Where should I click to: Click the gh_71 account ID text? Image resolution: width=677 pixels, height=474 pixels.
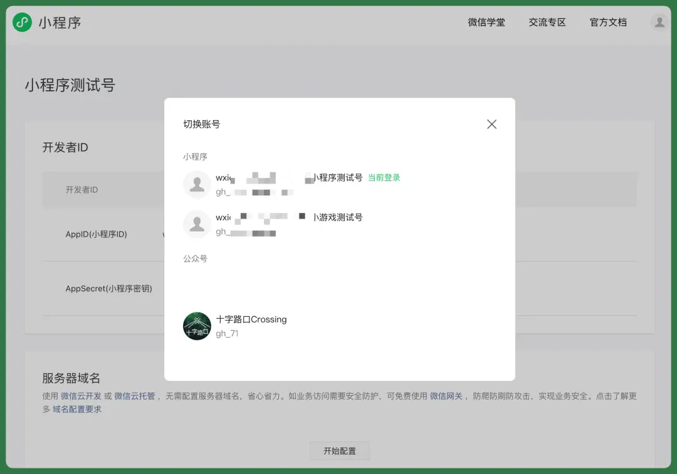coord(227,333)
